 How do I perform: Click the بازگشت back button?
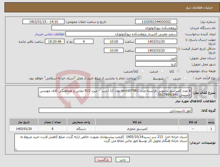pyautogui.click(x=103, y=159)
